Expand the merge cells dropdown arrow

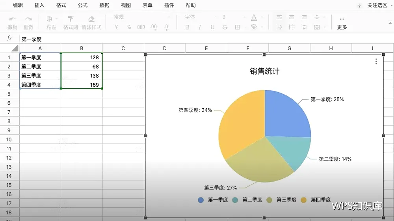(x=325, y=27)
